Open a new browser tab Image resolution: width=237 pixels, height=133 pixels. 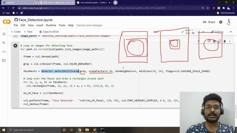point(115,3)
